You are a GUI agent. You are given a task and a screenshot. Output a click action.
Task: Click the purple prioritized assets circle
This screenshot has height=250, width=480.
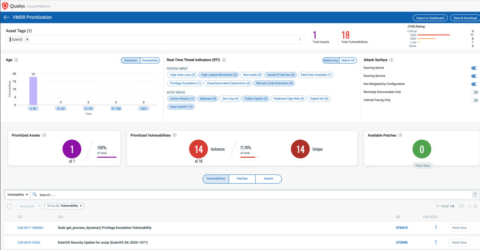[72, 149]
